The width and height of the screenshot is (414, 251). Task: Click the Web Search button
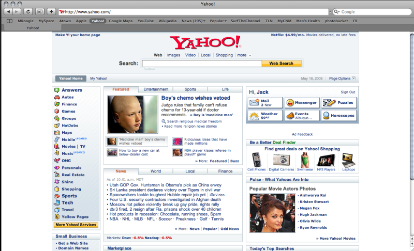click(x=282, y=64)
